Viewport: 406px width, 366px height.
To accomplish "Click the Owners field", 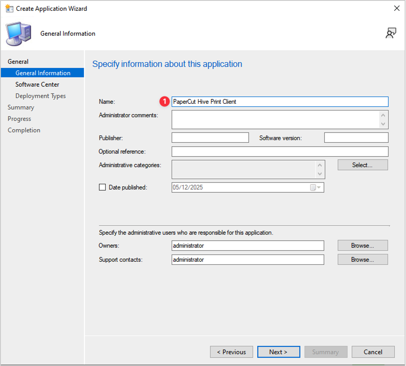I will pyautogui.click(x=248, y=246).
